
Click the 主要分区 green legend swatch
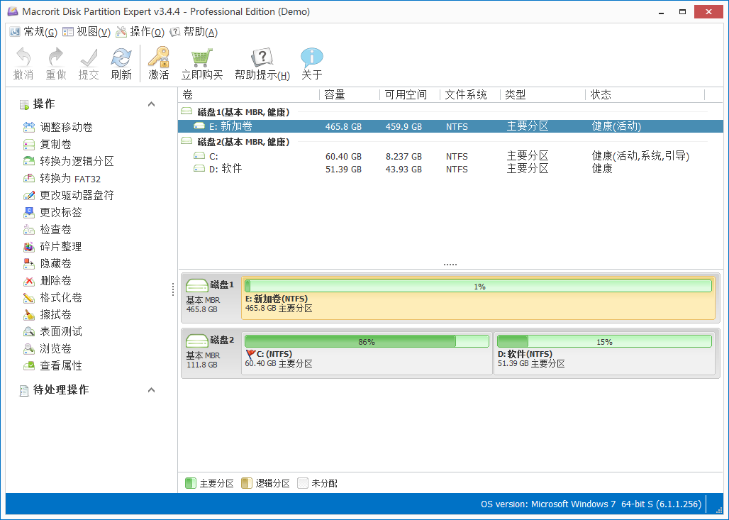pos(191,483)
